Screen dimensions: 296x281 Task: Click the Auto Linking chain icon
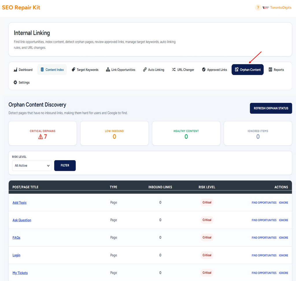tap(145, 70)
